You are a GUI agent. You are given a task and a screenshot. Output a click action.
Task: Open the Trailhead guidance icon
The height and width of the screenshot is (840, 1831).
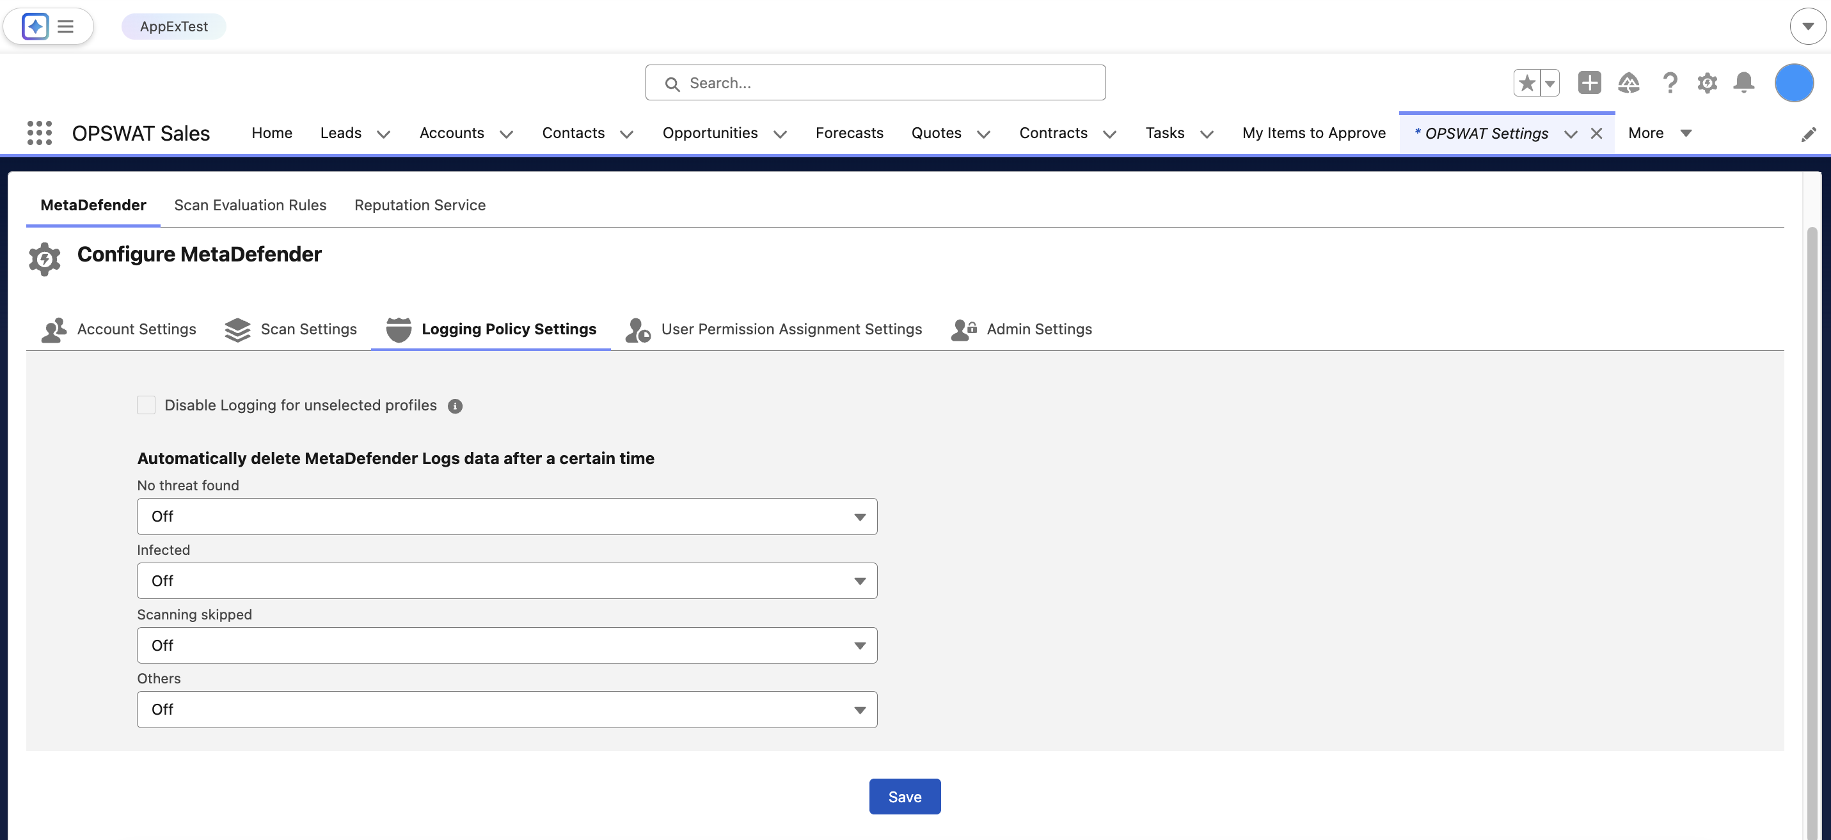pos(1628,83)
